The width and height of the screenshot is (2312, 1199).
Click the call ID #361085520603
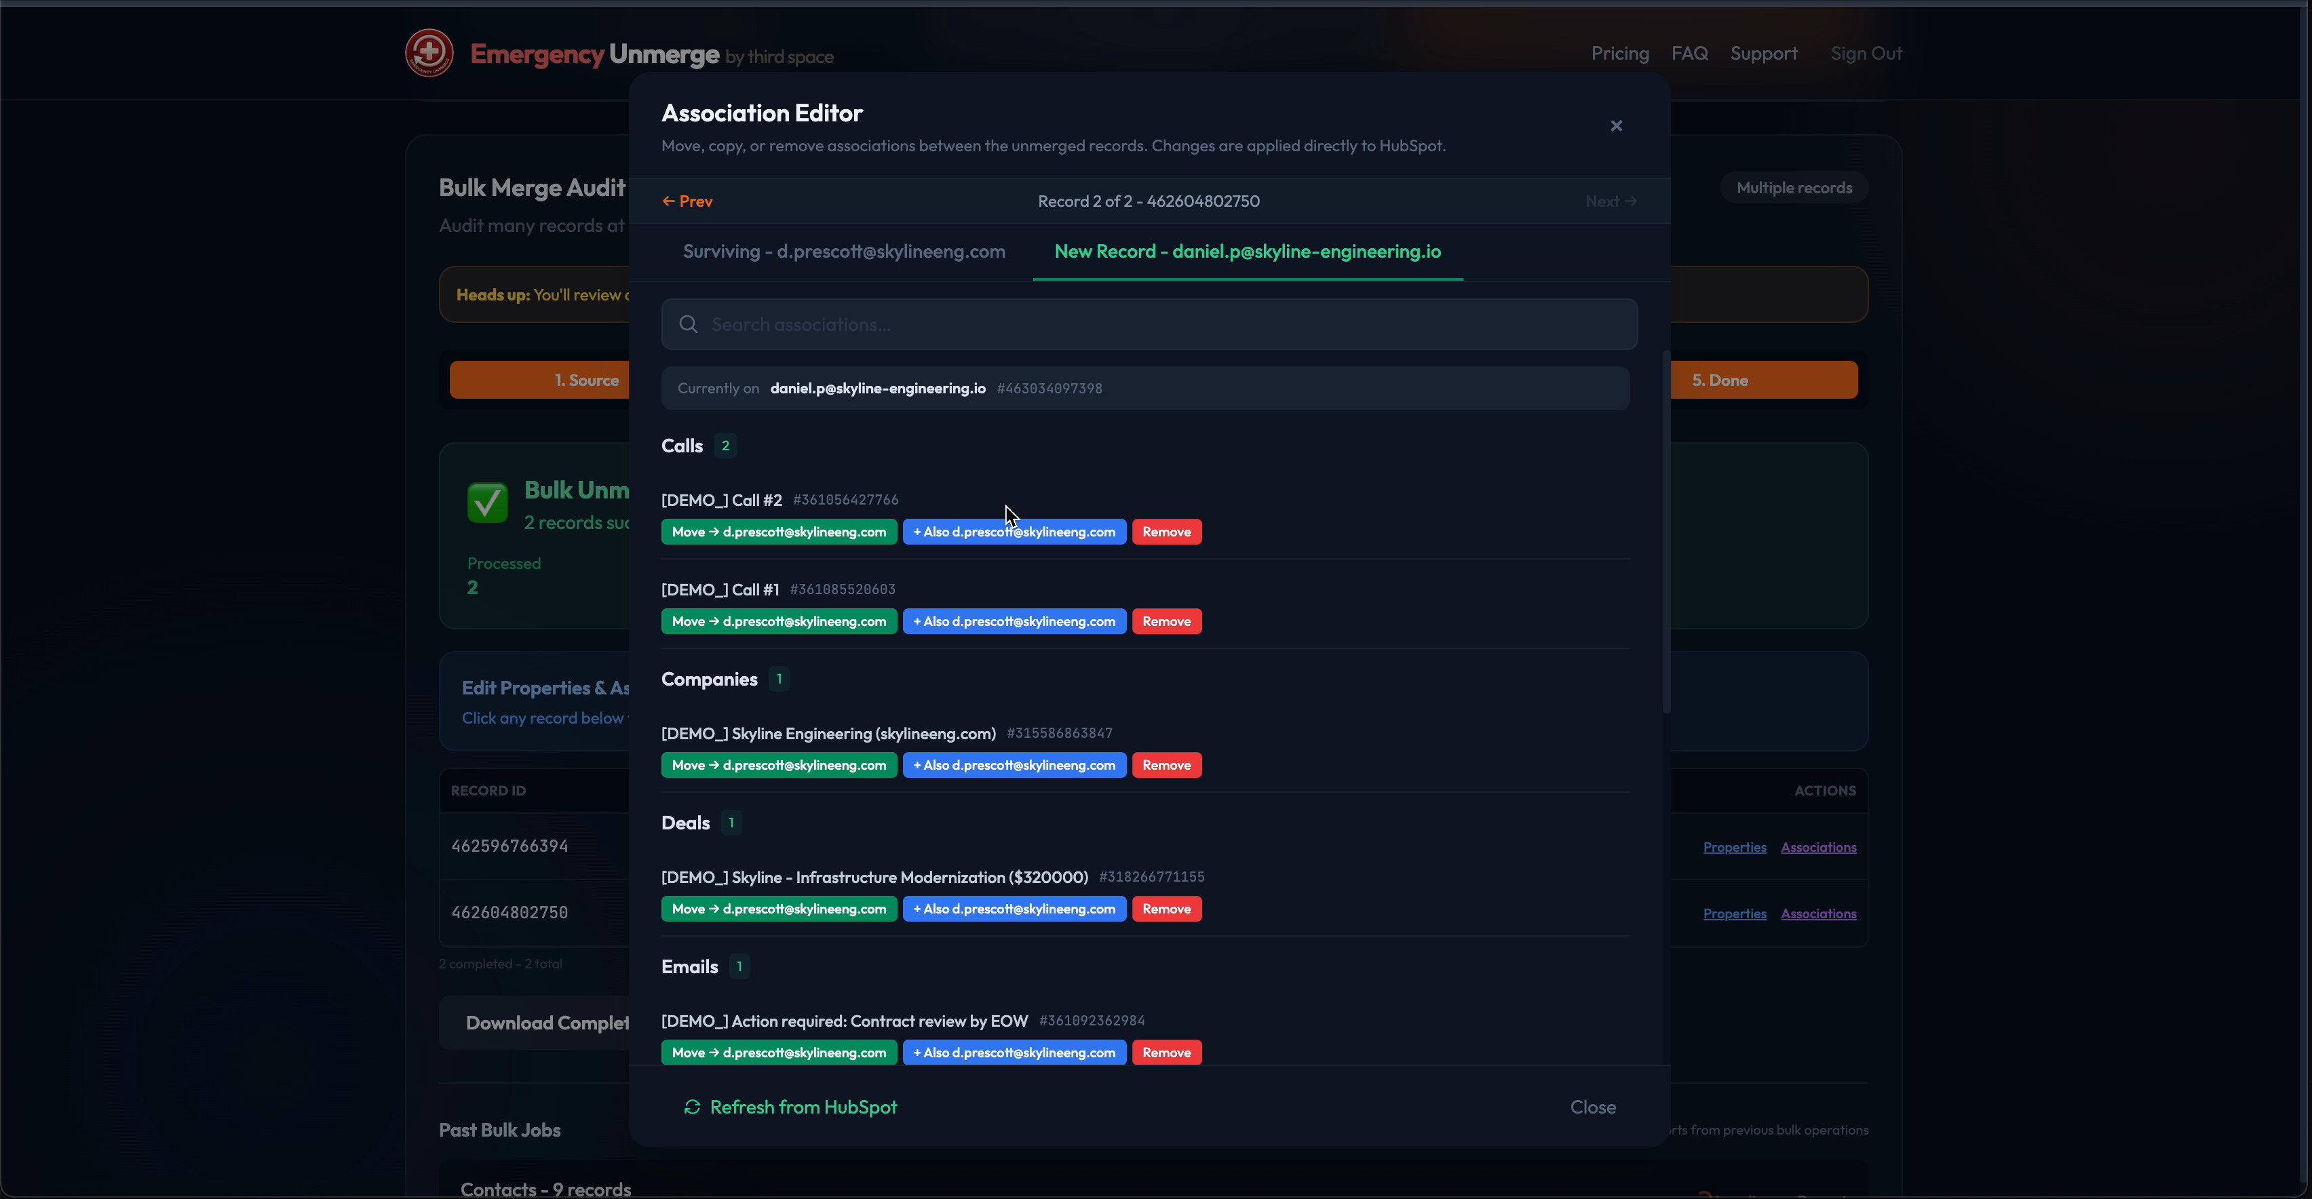tap(843, 589)
